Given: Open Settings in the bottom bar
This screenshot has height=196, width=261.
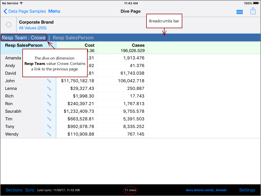Looking at the screenshot, I should (247, 190).
